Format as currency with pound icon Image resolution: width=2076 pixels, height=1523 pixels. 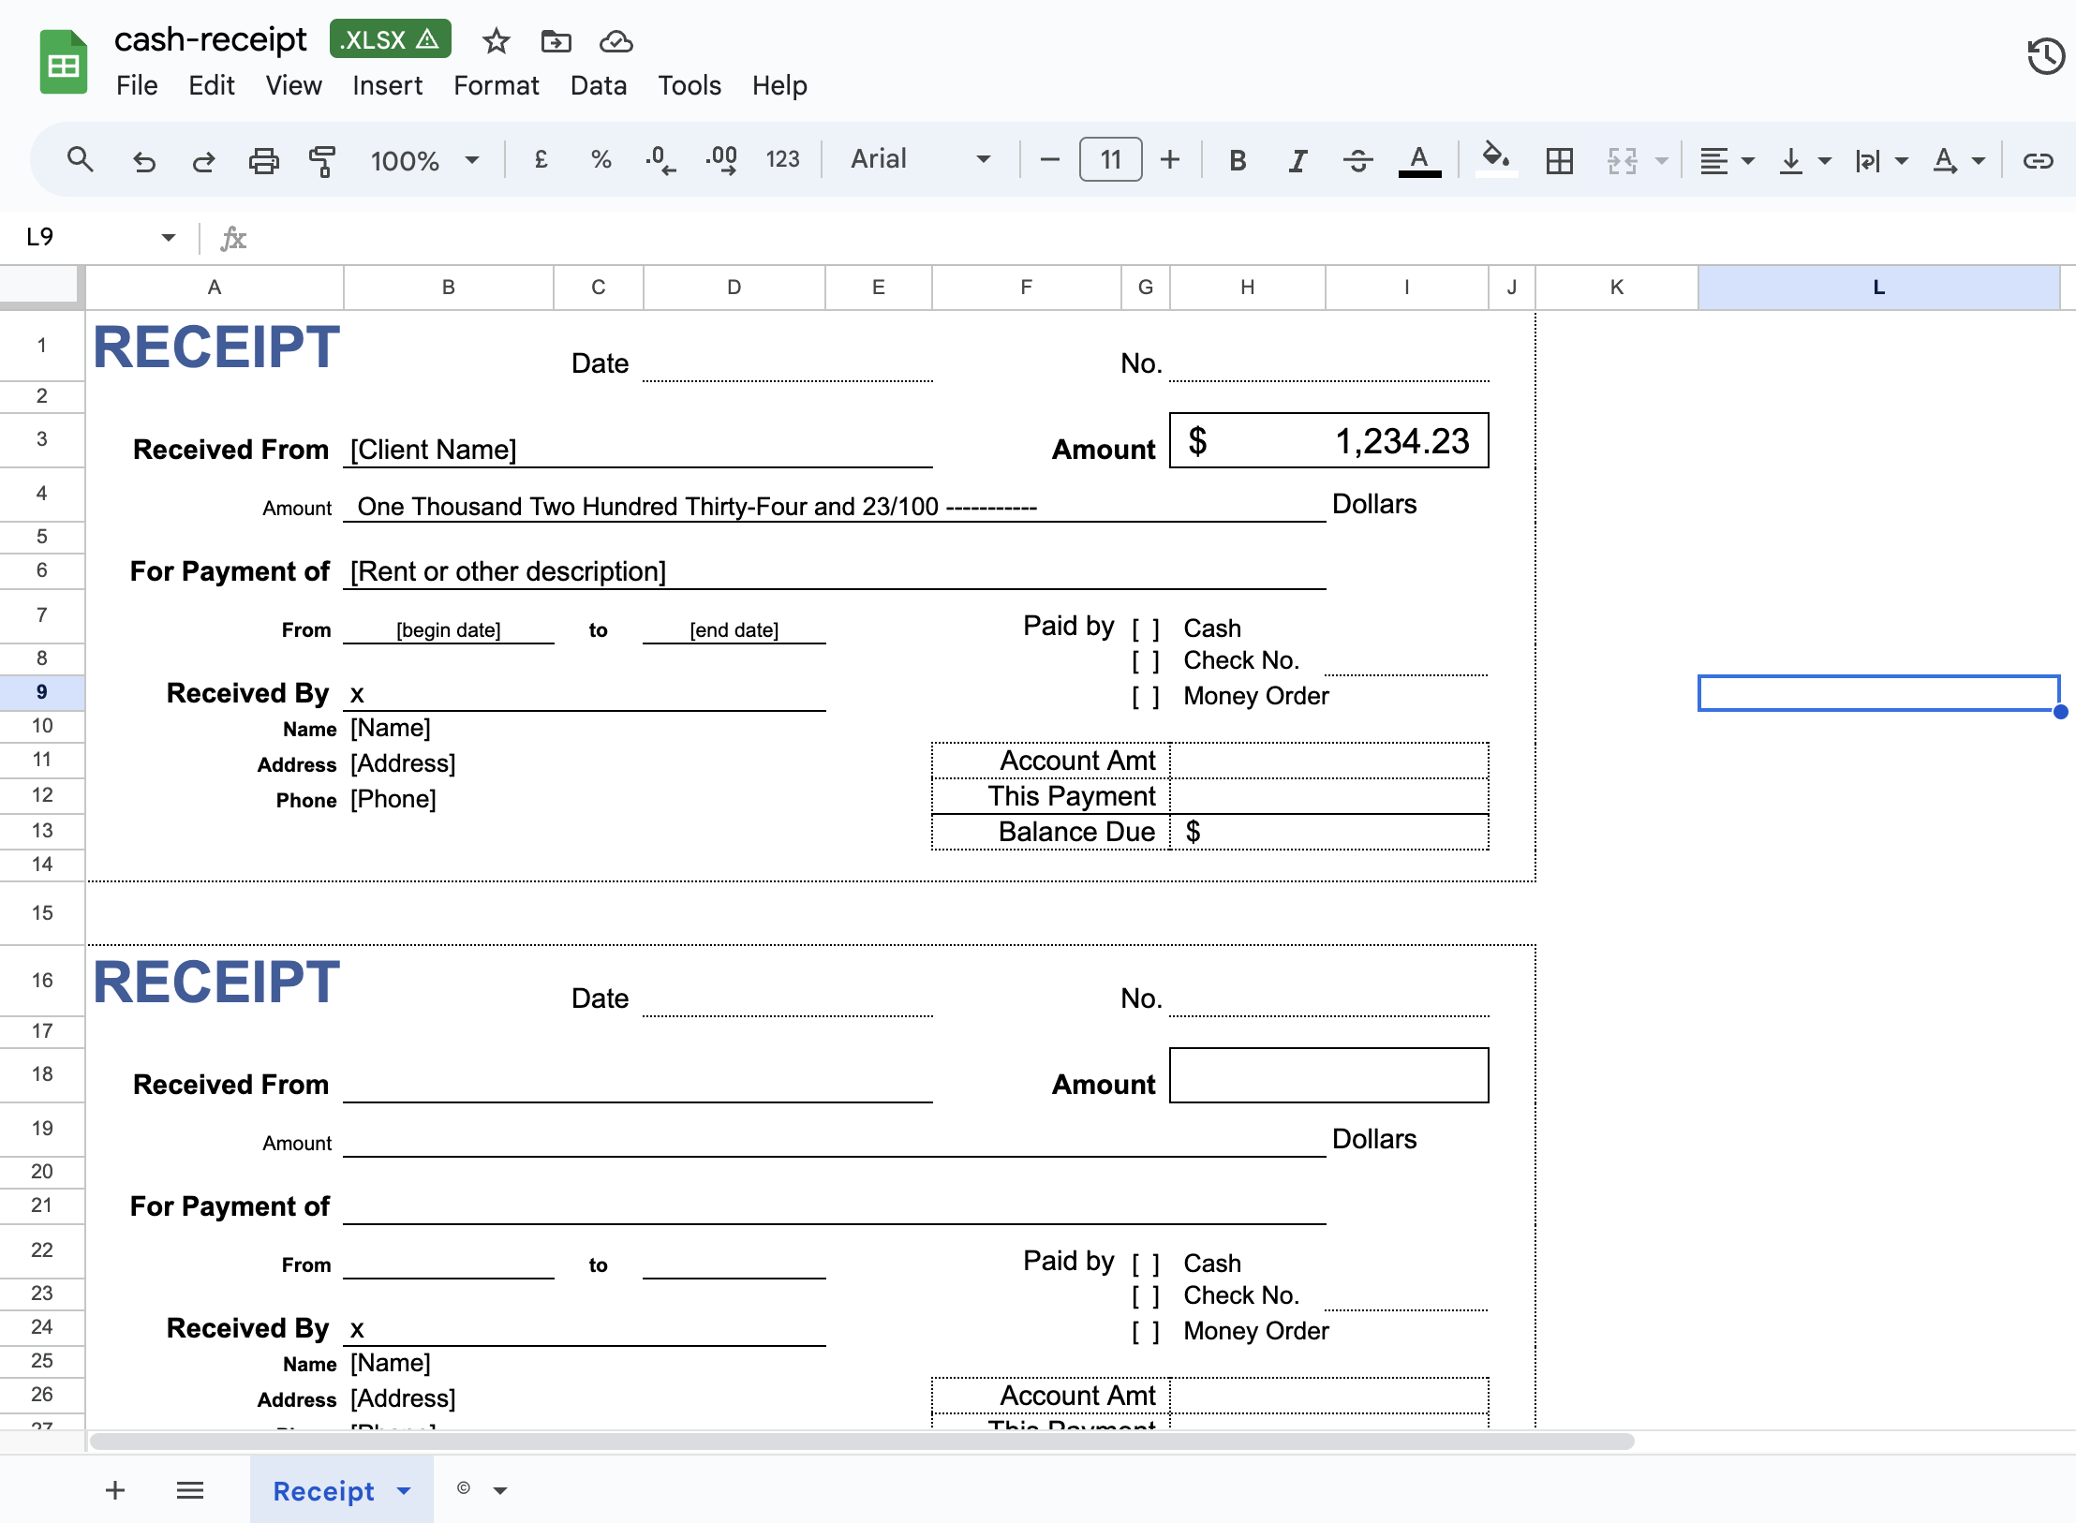[541, 160]
